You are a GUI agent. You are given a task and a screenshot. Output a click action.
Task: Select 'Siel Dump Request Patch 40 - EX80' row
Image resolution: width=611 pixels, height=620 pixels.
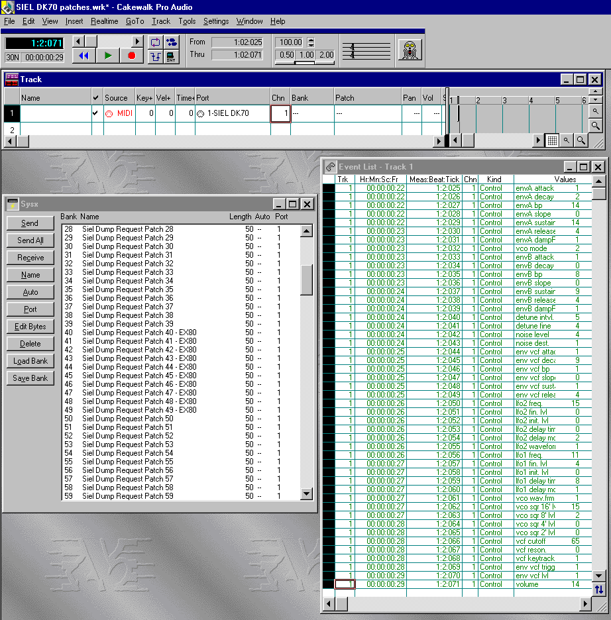pos(181,333)
